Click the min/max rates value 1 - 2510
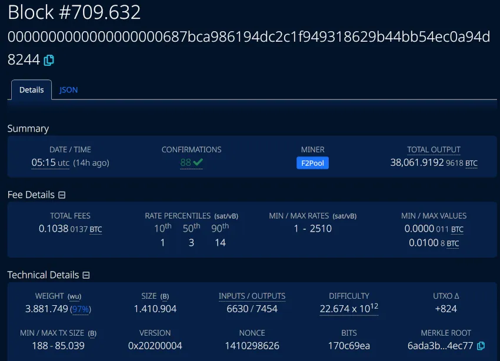500x361 pixels. point(312,229)
